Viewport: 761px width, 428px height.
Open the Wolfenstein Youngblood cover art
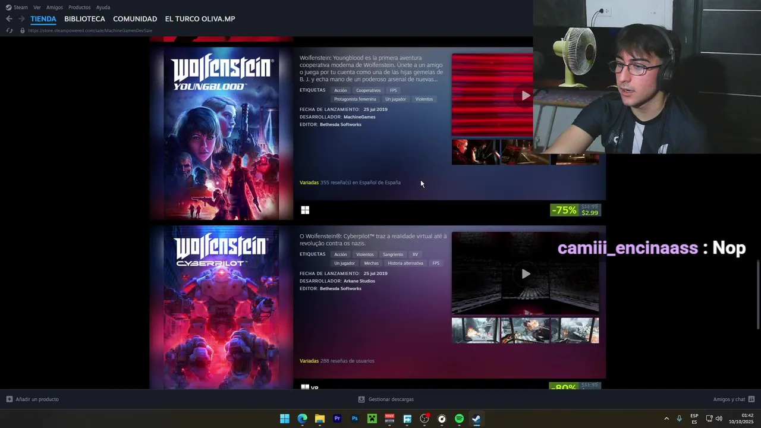pyautogui.click(x=221, y=134)
